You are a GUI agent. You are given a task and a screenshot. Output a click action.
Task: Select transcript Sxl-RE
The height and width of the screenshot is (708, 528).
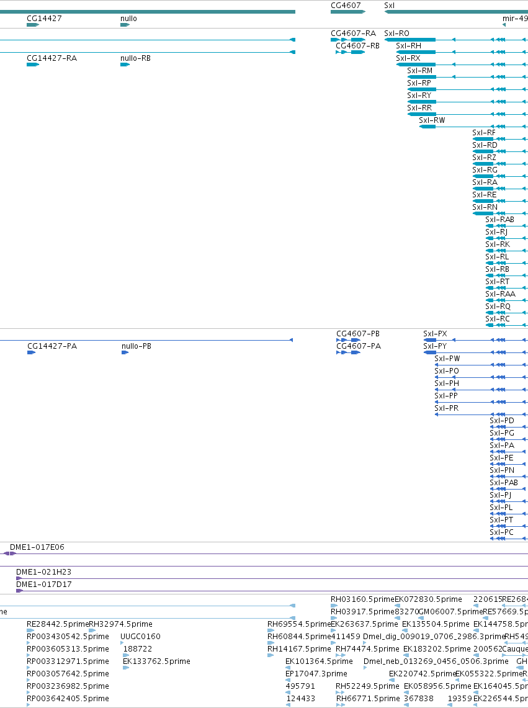click(484, 195)
